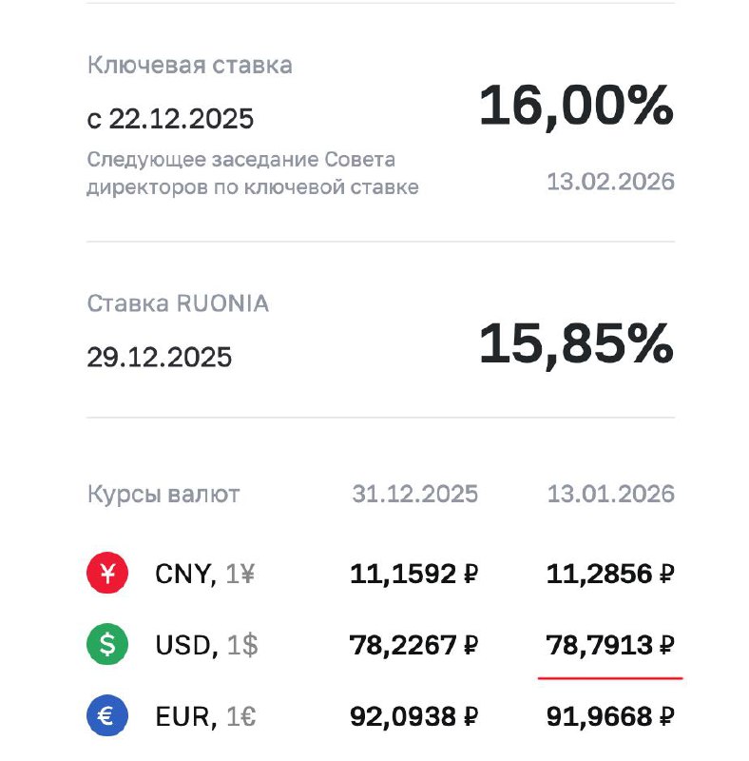The width and height of the screenshot is (749, 761).
Task: Click the CNY rate 11,2856 ₽
Action: [x=610, y=575]
